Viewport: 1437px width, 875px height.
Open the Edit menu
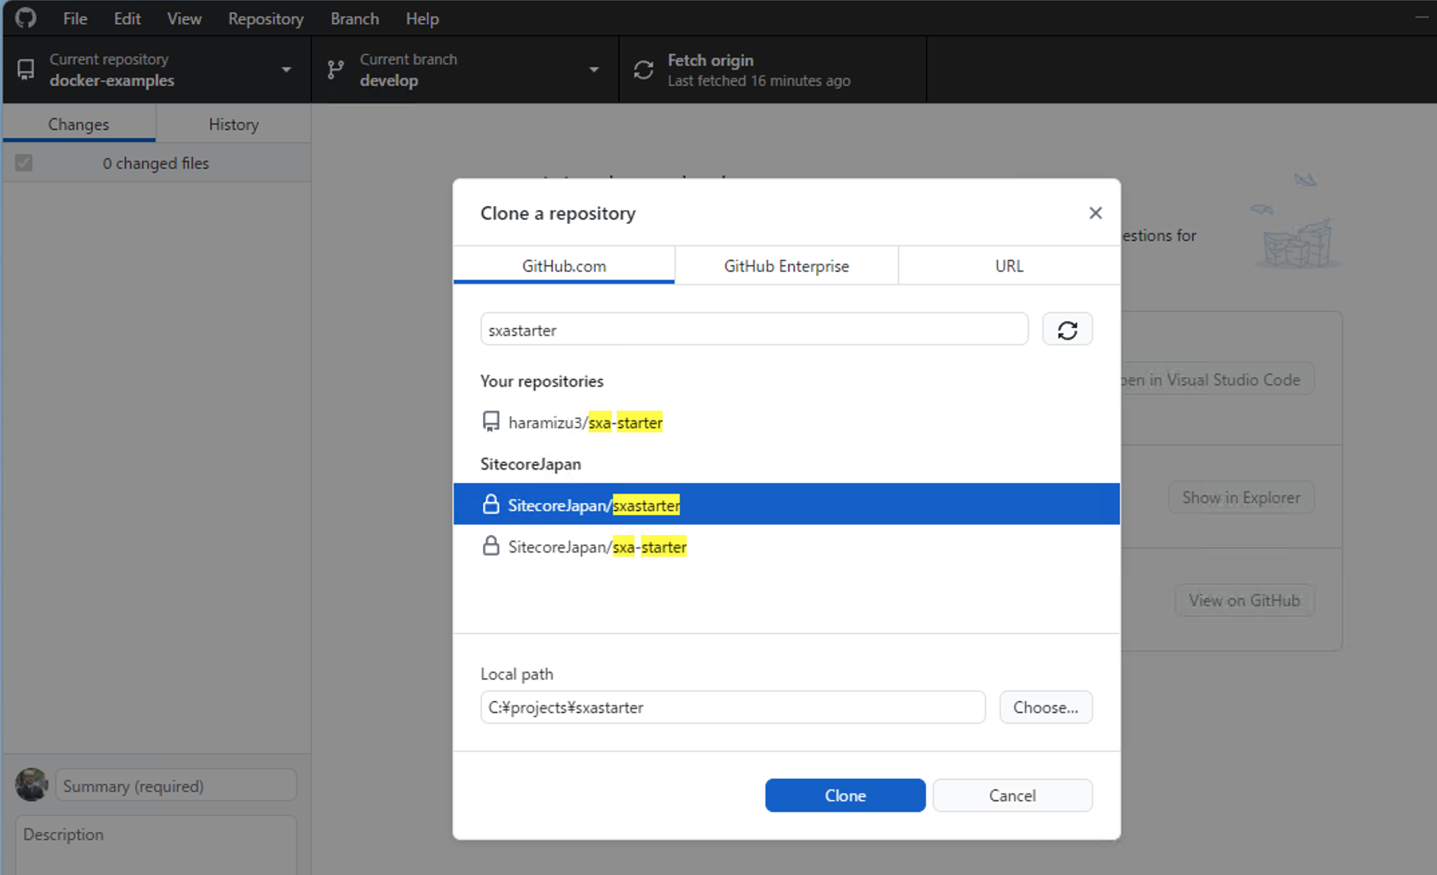pos(127,19)
